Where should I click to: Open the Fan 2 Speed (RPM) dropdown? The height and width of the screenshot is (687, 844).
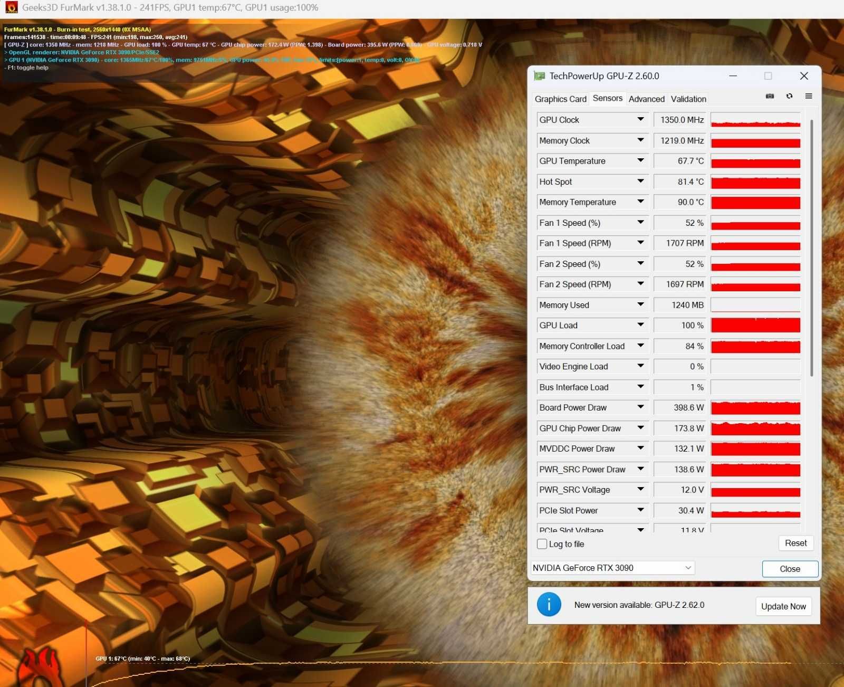640,284
